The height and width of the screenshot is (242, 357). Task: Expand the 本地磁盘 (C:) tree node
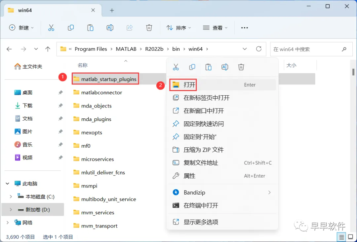pos(11,197)
